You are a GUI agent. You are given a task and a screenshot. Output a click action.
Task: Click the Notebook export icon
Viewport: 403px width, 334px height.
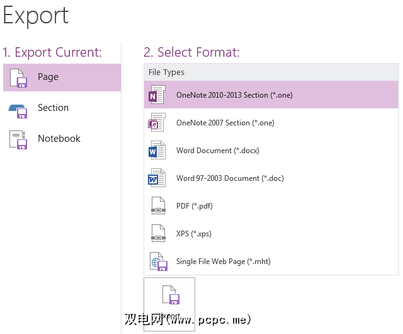pos(18,139)
